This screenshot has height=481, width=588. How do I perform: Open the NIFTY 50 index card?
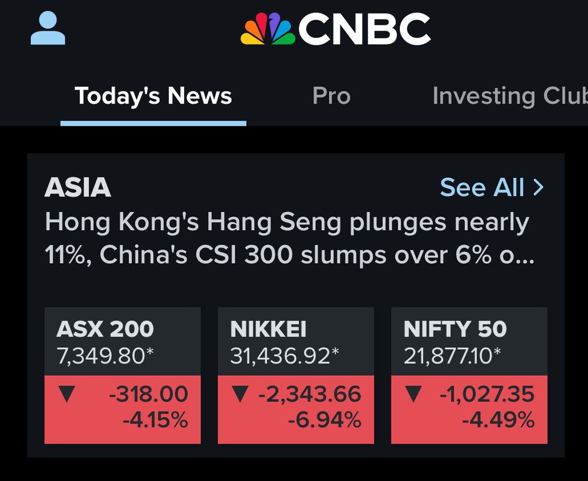click(469, 375)
